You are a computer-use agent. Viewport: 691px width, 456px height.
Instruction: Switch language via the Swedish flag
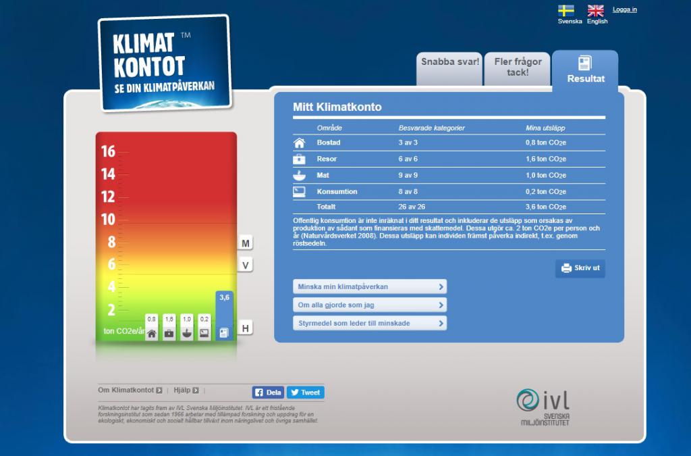pos(566,11)
